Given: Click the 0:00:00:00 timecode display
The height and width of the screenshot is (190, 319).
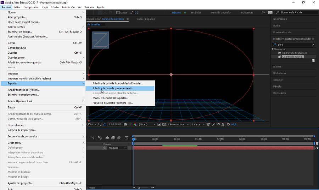Looking at the screenshot, I should 115,124.
